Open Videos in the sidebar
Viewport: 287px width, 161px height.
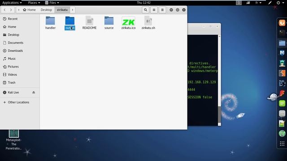(20, 75)
